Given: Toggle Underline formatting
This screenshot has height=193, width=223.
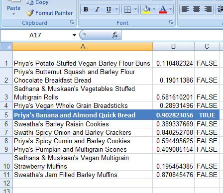Looking at the screenshot, I should 109,9.
